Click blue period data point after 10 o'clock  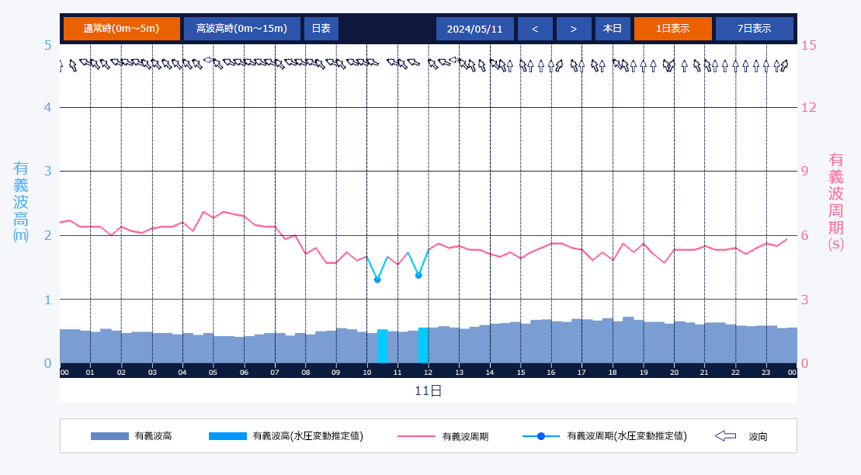[377, 279]
